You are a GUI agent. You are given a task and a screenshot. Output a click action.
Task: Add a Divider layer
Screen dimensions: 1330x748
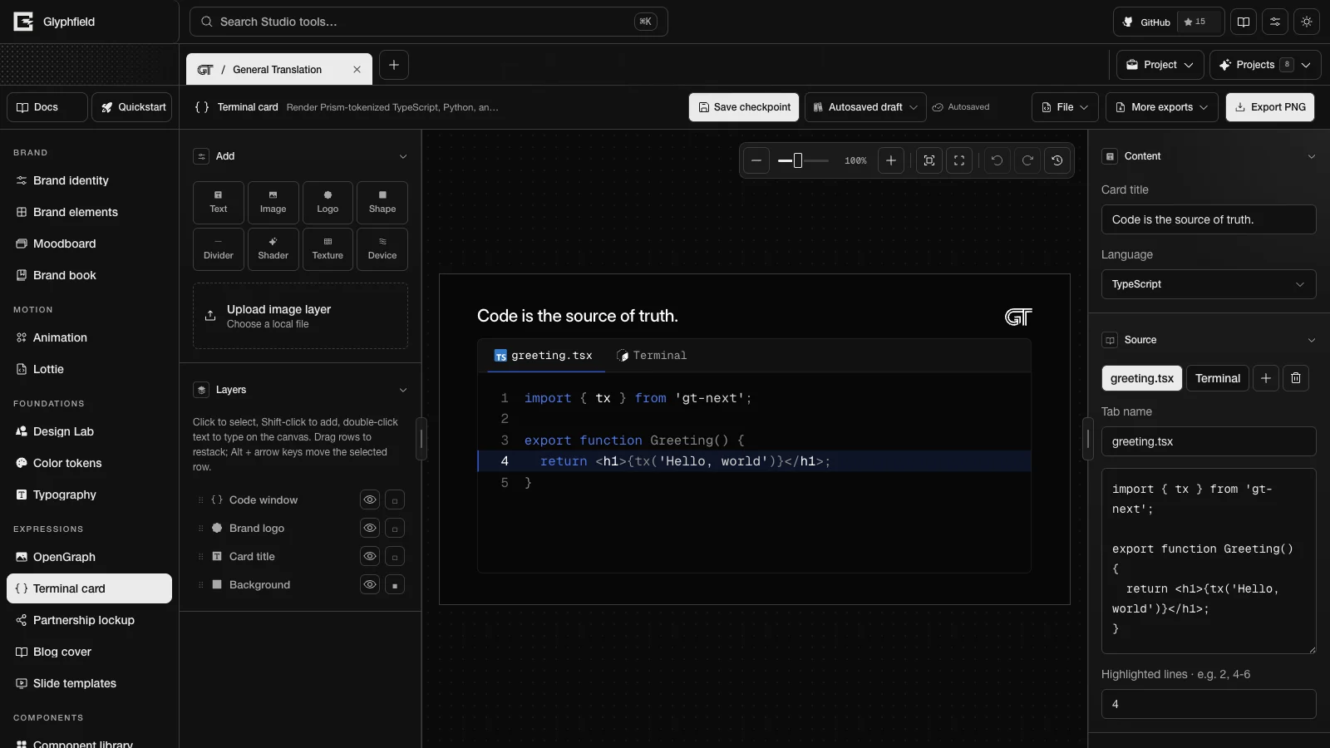click(219, 249)
